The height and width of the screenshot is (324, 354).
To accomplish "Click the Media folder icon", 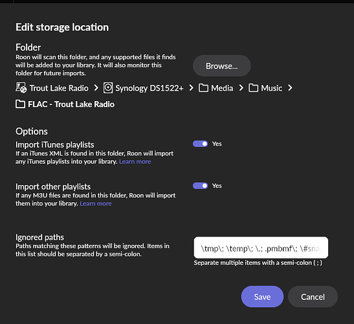I will [203, 87].
